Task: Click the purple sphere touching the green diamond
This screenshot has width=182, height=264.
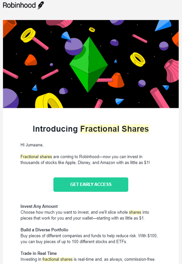Action: [x=74, y=47]
